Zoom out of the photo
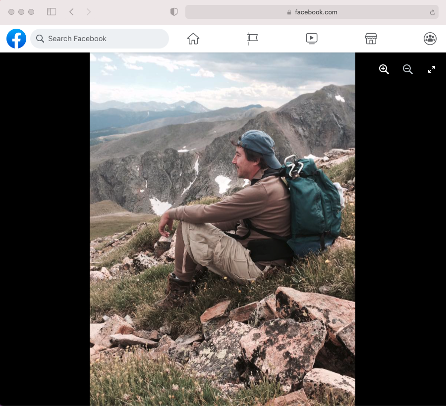446x406 pixels. 408,69
